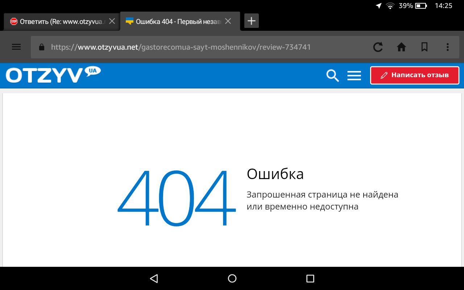Tap the browser home icon
Screen dimensions: 464x290
tap(401, 47)
